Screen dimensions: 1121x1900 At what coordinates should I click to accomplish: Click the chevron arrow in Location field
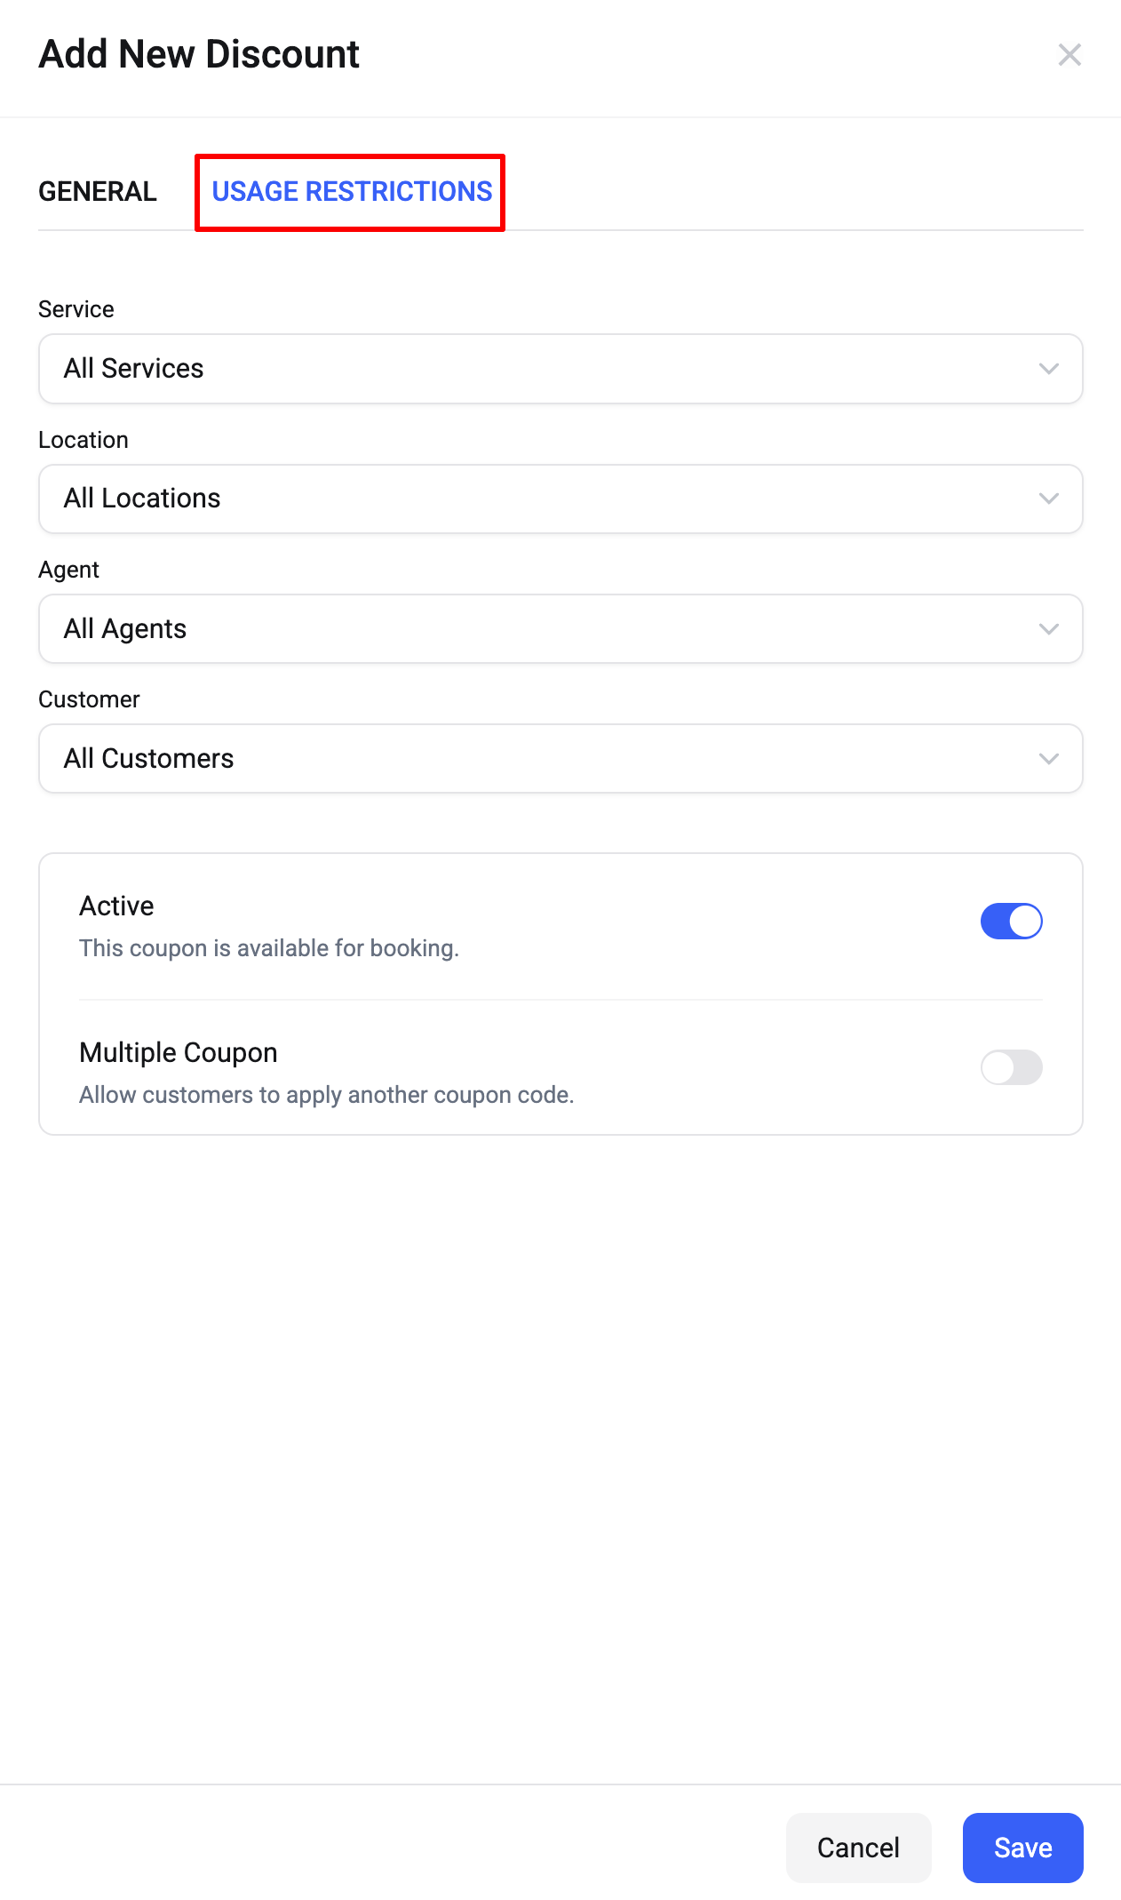1048,499
